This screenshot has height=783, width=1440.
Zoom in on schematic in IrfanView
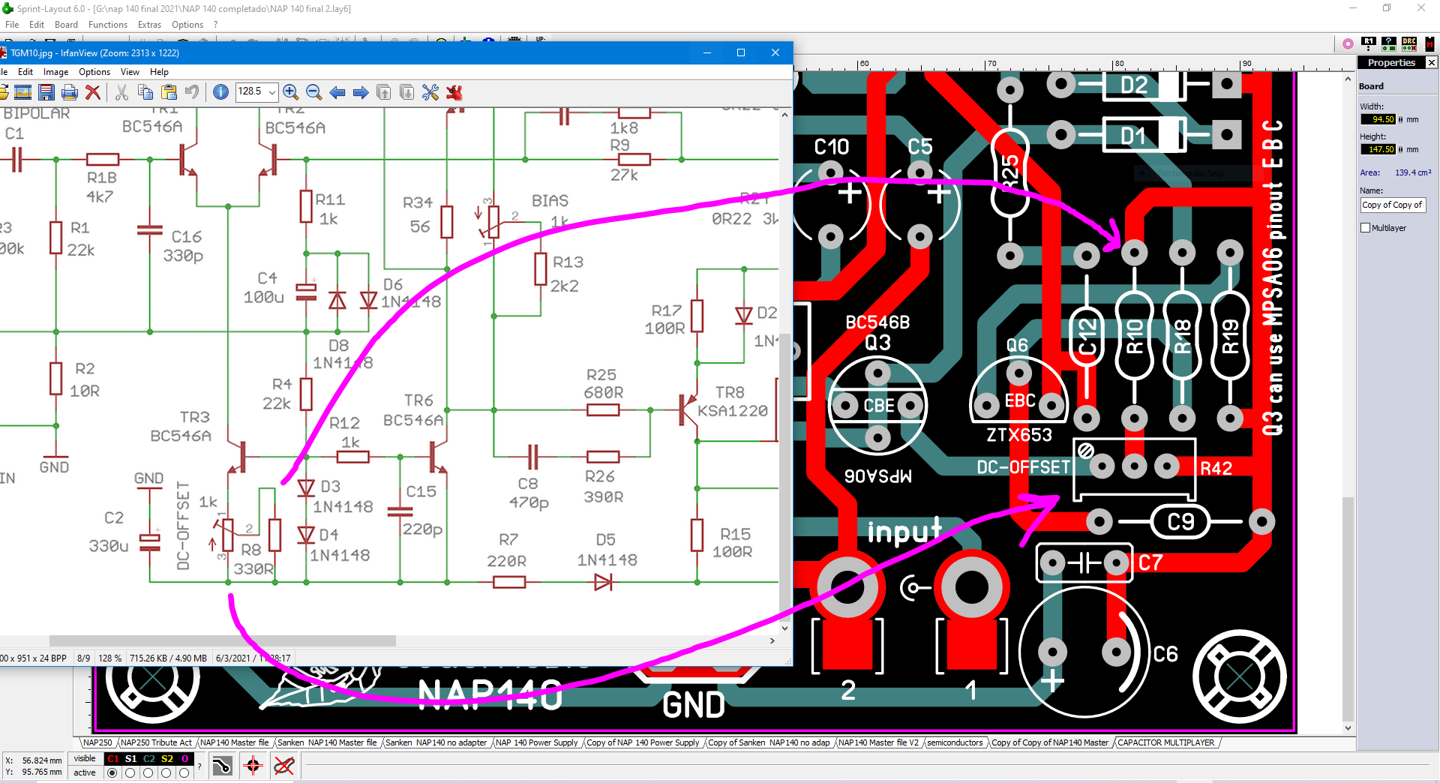[291, 92]
